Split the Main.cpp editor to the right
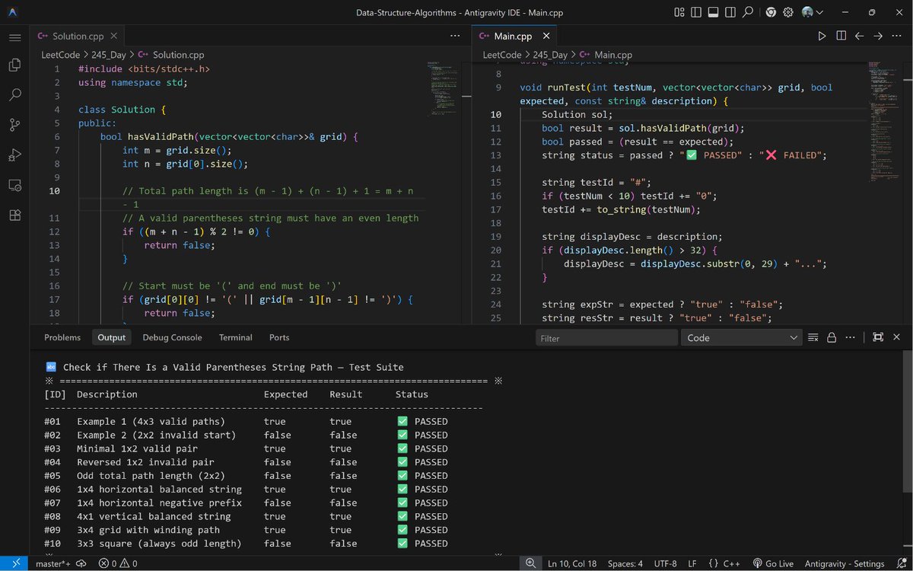913x571 pixels. [x=841, y=36]
